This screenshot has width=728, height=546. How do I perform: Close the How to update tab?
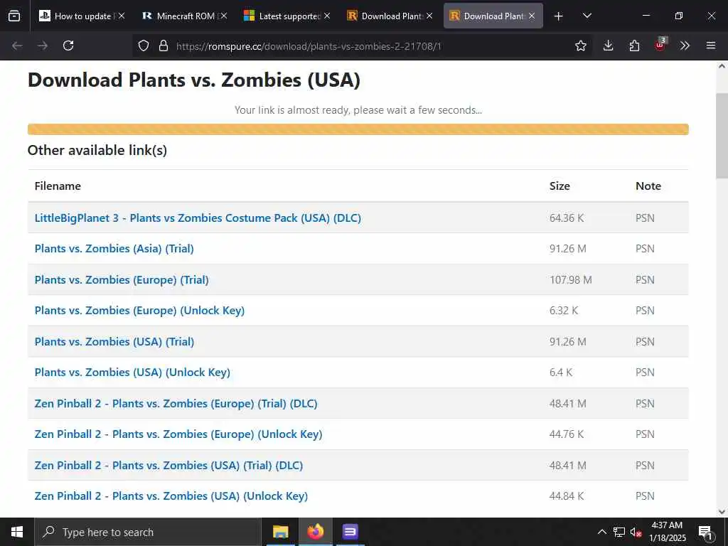point(121,16)
